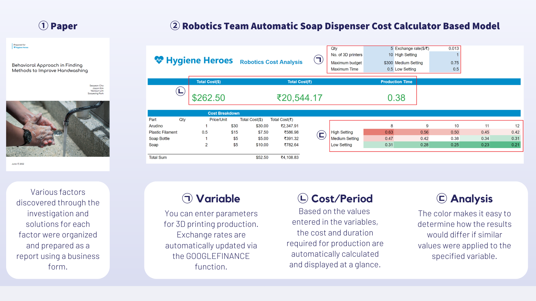Click the 'No. of 3D printers' label
The image size is (536, 301).
[x=346, y=55]
